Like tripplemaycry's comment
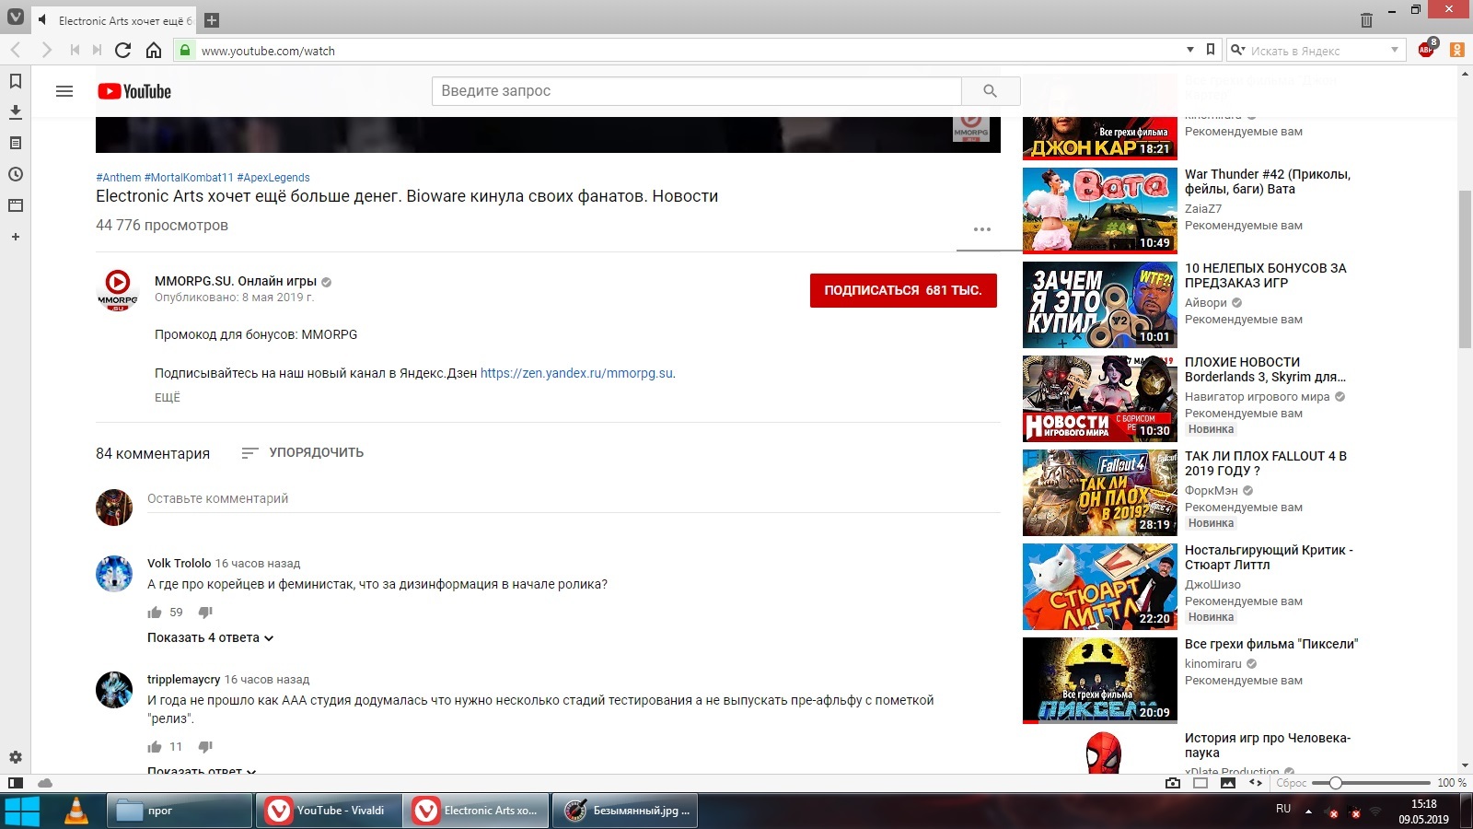This screenshot has width=1473, height=829. pos(155,747)
